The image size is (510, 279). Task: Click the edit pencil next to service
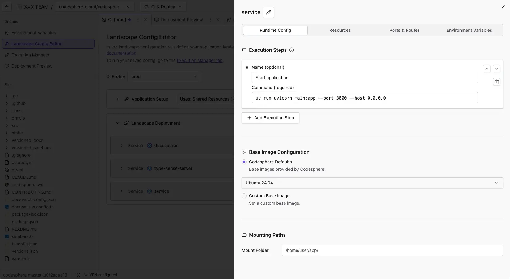[268, 12]
